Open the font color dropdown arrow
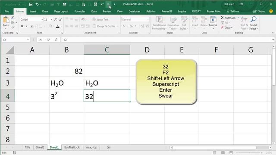Viewport: 276px width, 155px height. tap(61, 26)
